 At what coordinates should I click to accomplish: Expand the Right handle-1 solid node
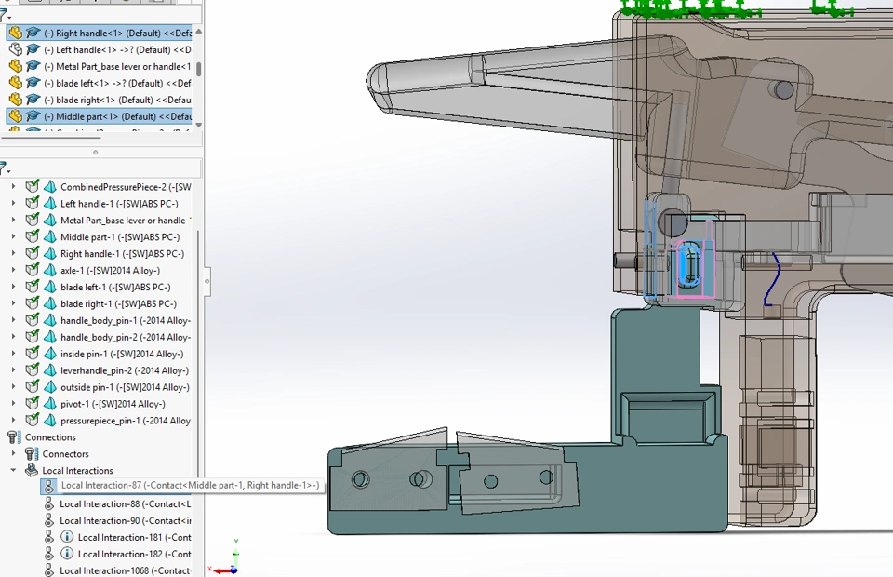14,253
